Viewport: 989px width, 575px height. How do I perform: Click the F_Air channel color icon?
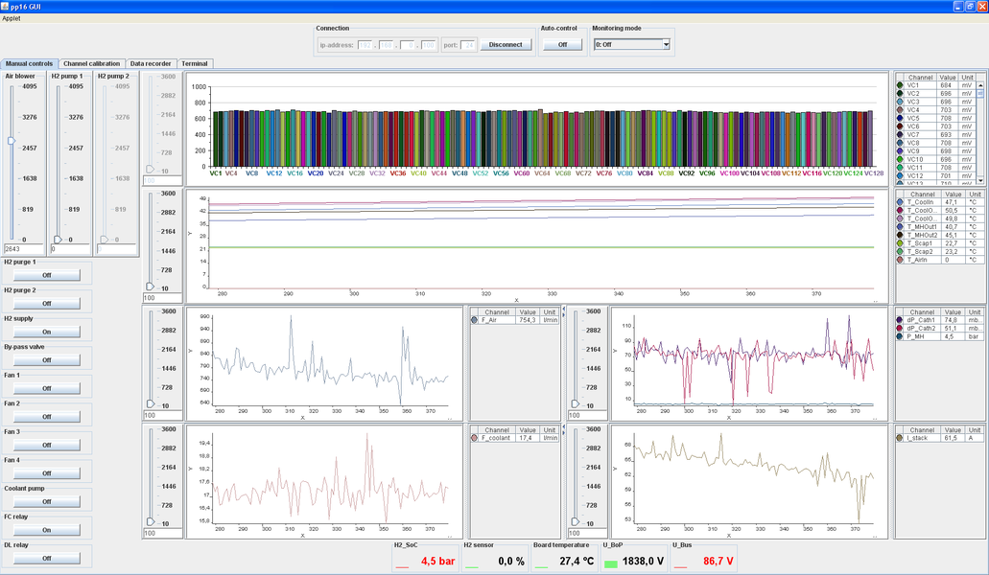pyautogui.click(x=475, y=320)
